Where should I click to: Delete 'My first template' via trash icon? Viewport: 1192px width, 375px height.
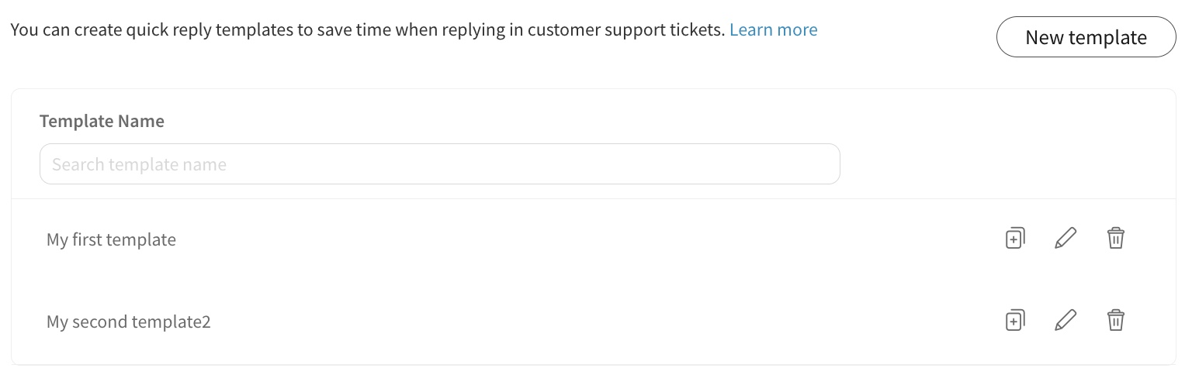[x=1115, y=239]
